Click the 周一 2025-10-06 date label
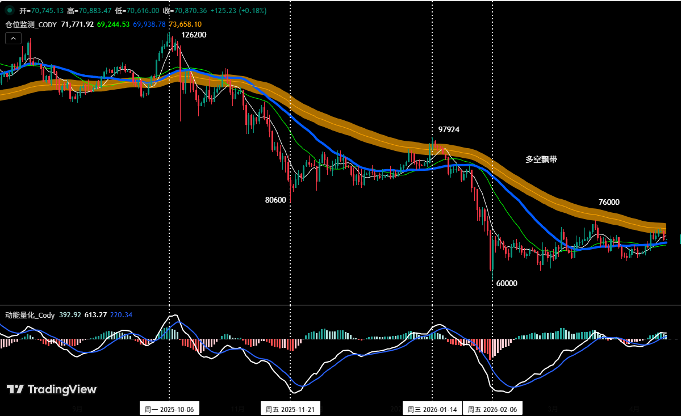 tap(169, 407)
